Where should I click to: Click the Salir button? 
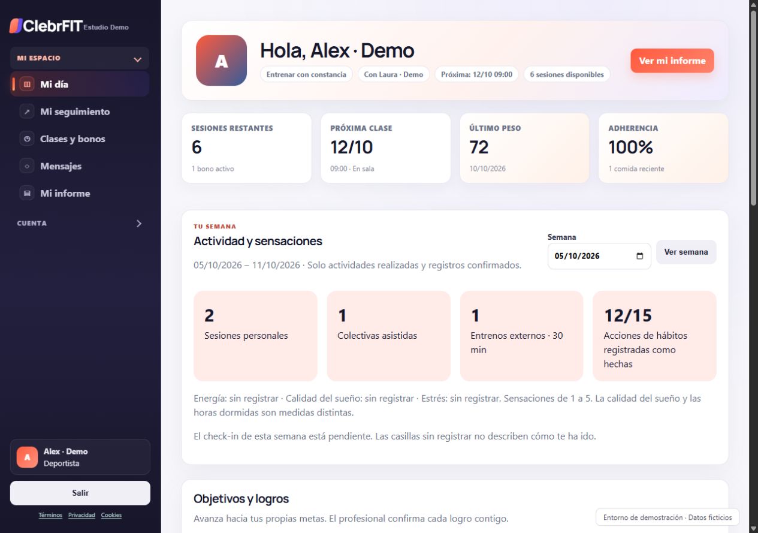pyautogui.click(x=80, y=493)
